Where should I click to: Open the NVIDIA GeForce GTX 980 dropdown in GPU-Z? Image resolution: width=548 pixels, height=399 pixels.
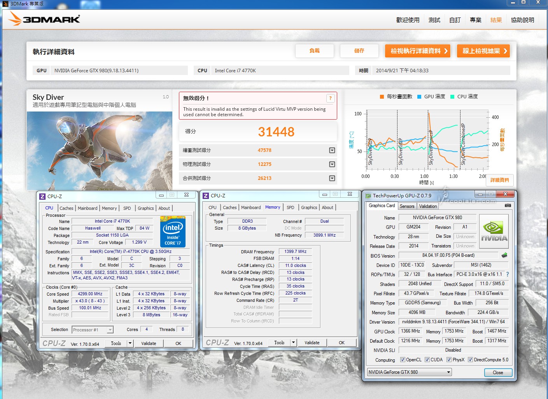pos(409,372)
